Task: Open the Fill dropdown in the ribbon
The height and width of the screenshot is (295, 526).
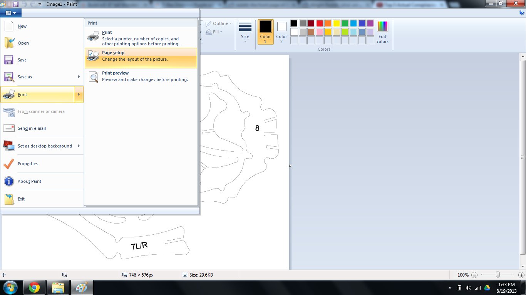Action: click(214, 32)
